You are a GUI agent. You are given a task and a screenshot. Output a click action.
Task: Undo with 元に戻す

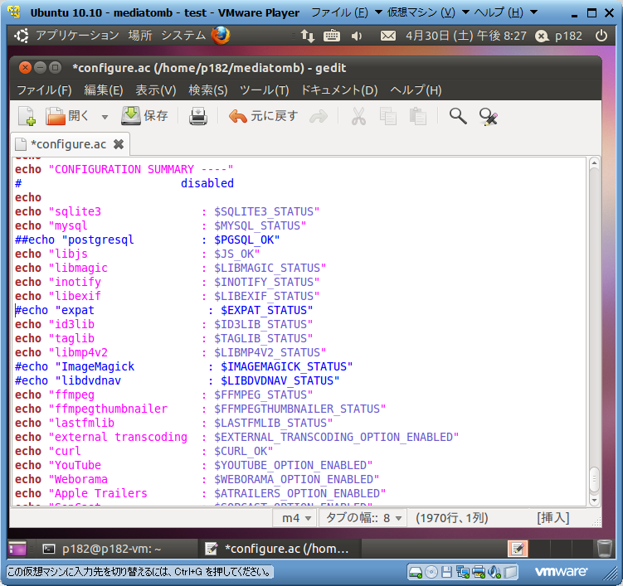pos(263,116)
